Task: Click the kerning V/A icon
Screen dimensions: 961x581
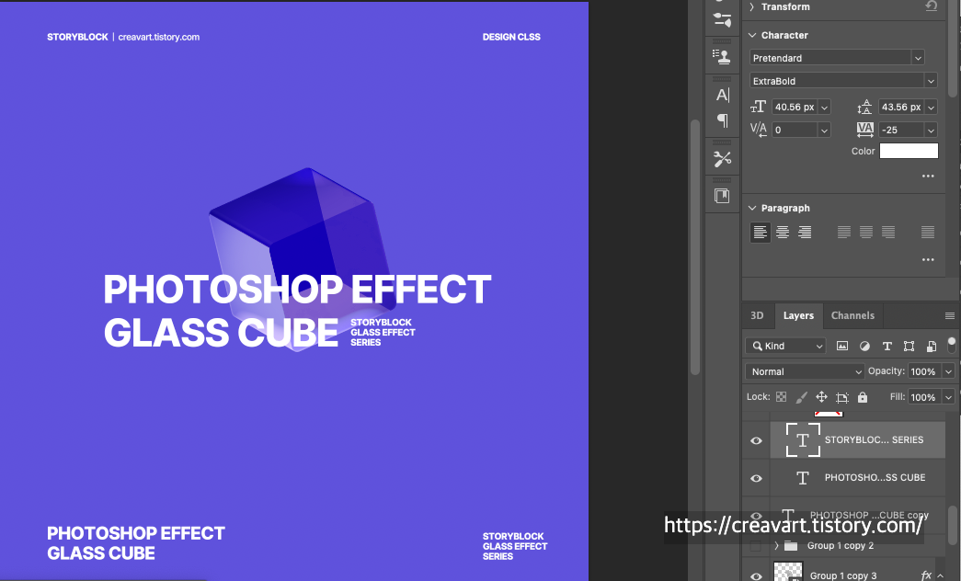Action: [x=758, y=130]
